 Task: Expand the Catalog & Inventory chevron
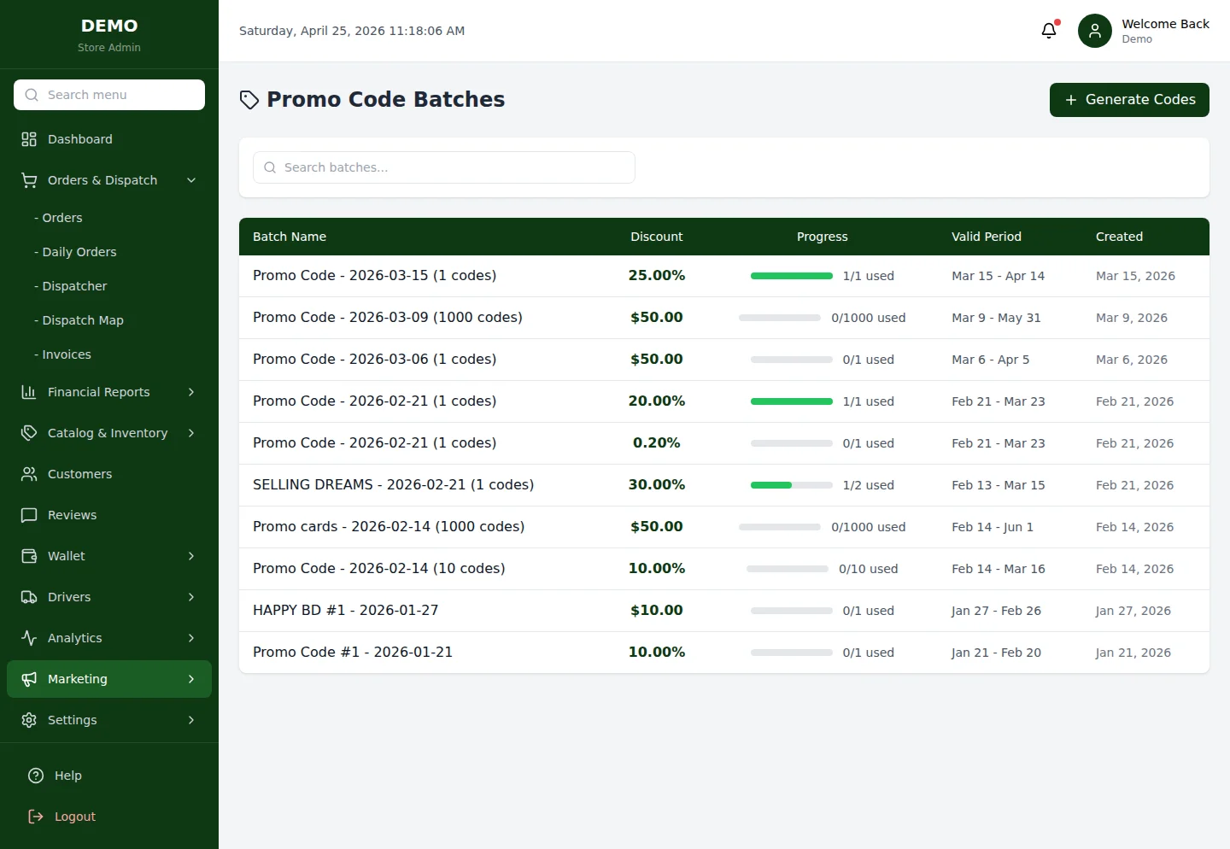pyautogui.click(x=191, y=433)
